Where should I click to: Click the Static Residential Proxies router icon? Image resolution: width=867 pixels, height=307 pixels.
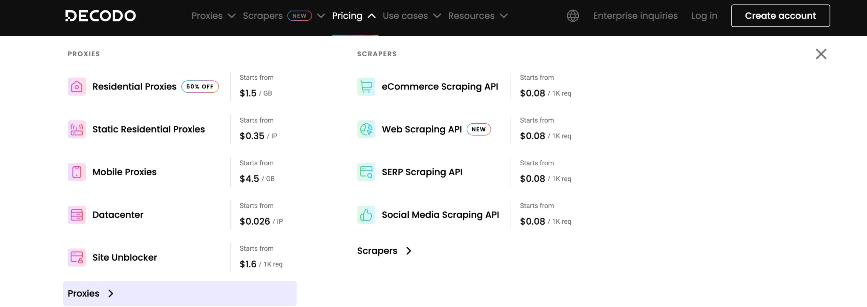tap(77, 129)
